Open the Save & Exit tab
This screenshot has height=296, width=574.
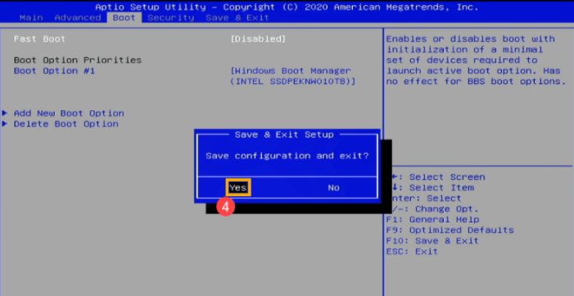(x=237, y=17)
